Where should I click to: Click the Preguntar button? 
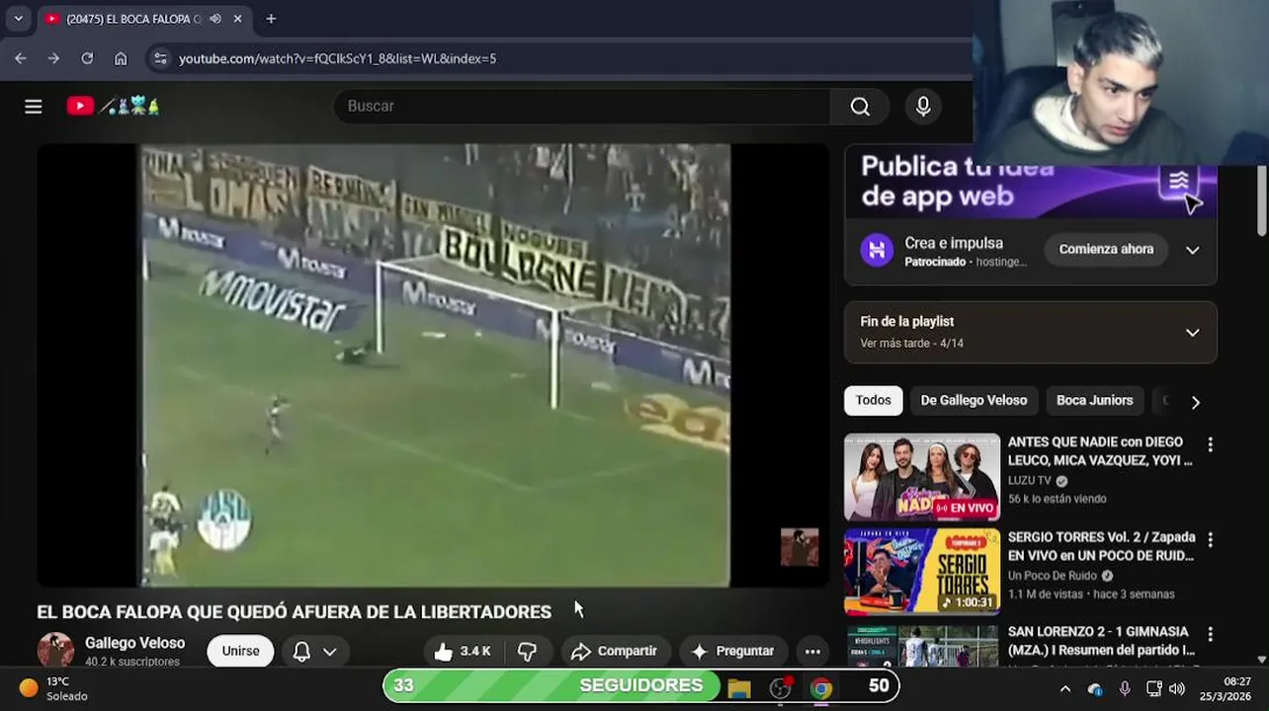(733, 651)
